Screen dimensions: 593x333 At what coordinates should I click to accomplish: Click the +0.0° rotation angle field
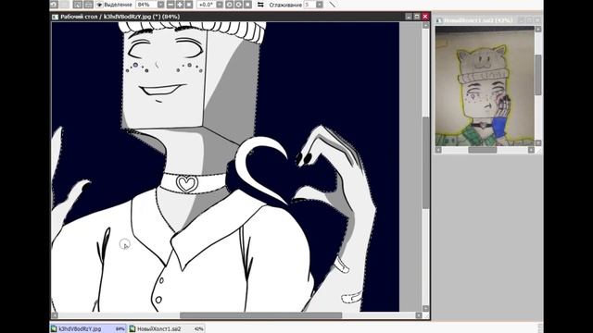click(206, 5)
